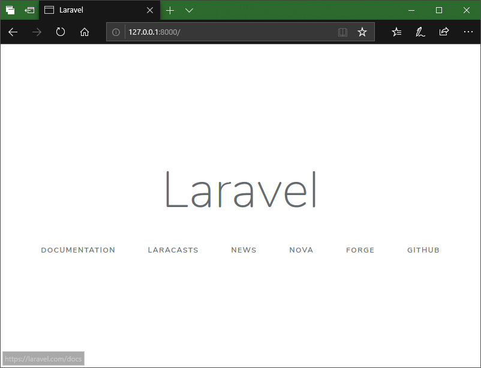The image size is (481, 368).
Task: Select the Laravel browser tab
Action: point(100,10)
